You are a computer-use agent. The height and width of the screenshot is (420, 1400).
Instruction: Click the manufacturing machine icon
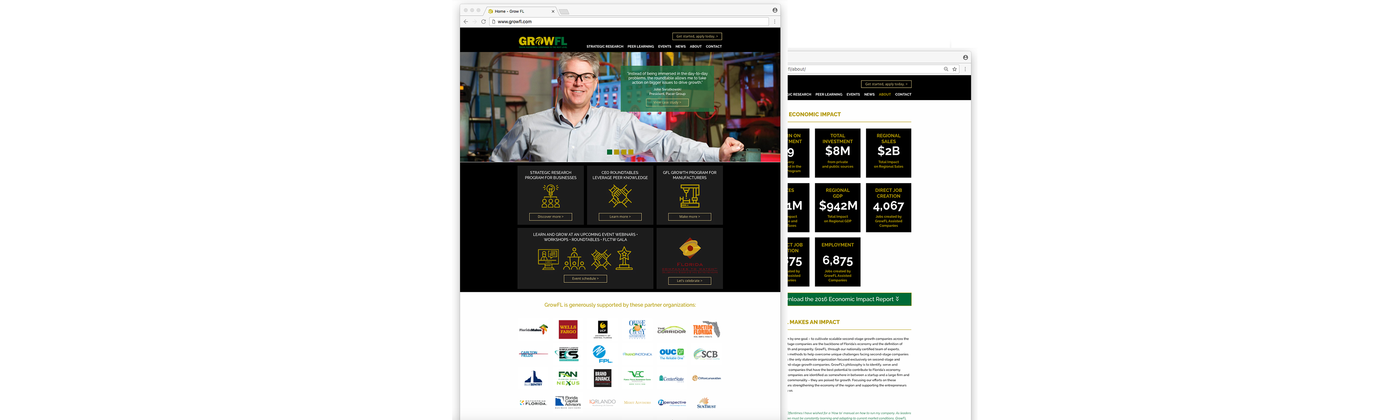tap(690, 196)
